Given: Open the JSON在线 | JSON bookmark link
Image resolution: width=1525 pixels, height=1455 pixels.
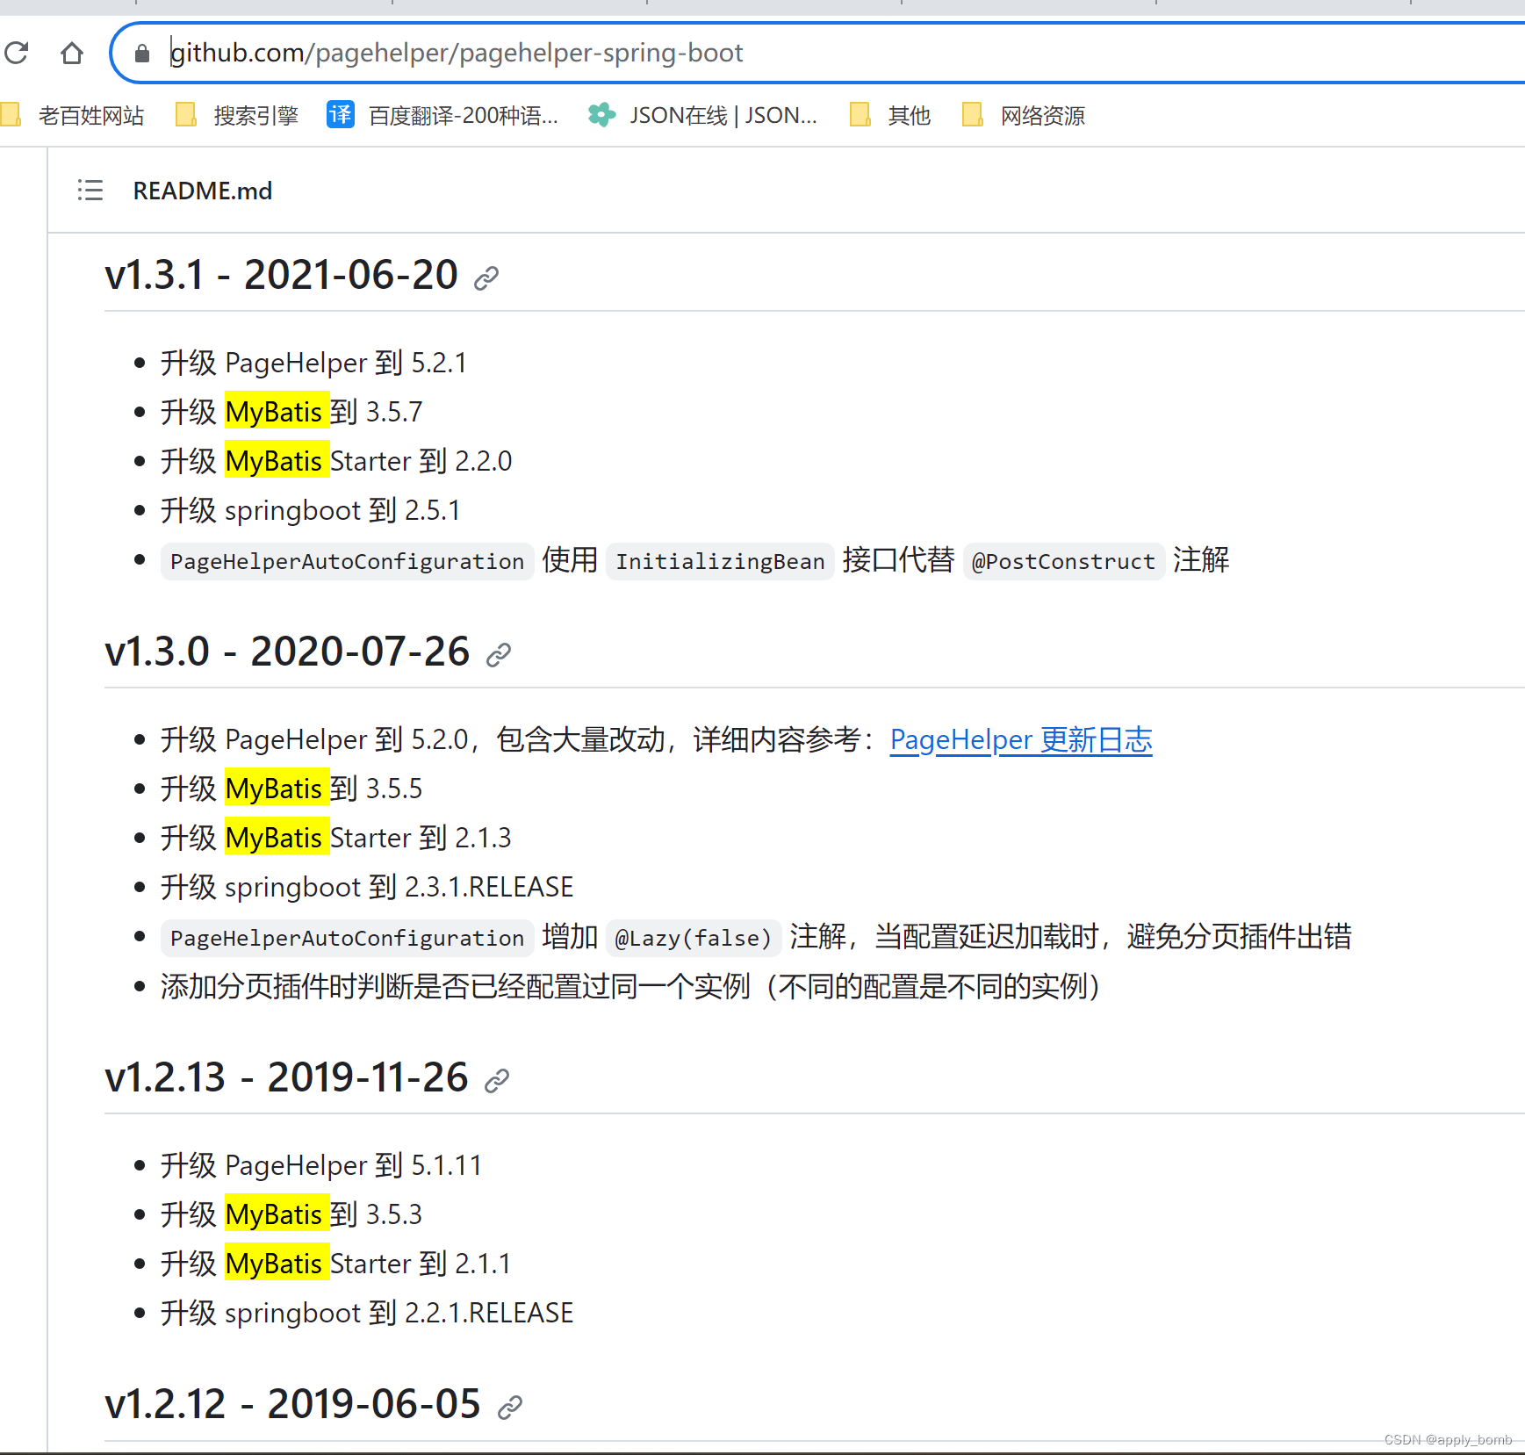Looking at the screenshot, I should tap(725, 115).
